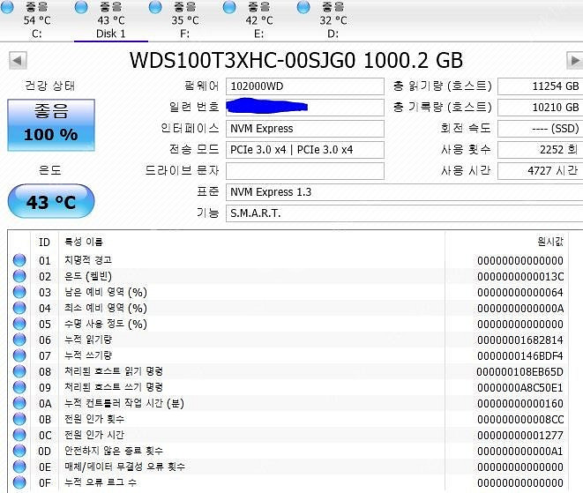The height and width of the screenshot is (493, 583).
Task: Click the 특성 이름 column header
Action: click(251, 242)
